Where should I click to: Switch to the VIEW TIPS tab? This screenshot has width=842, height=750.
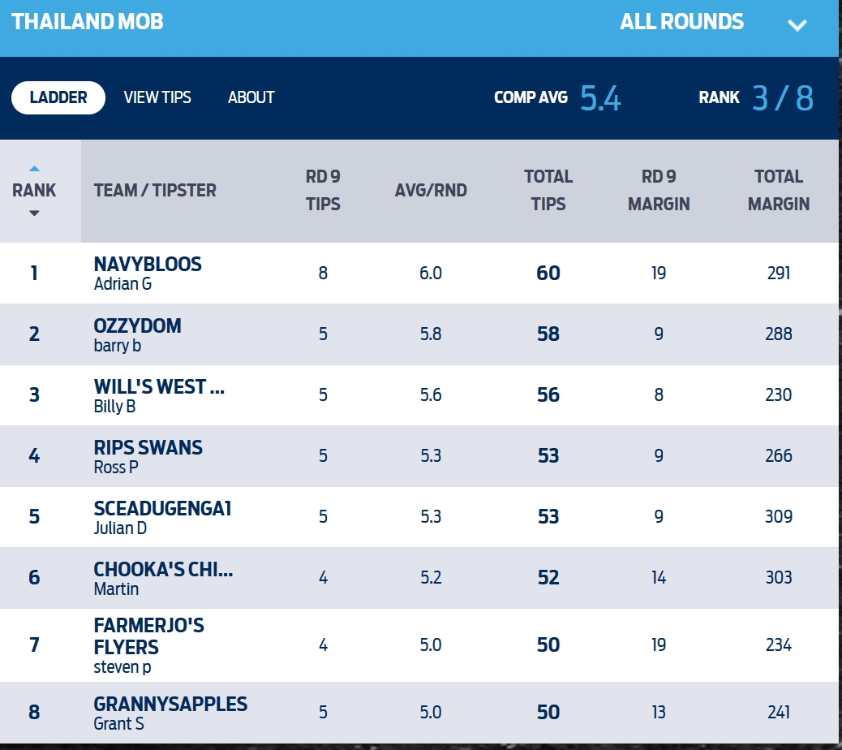click(x=157, y=97)
